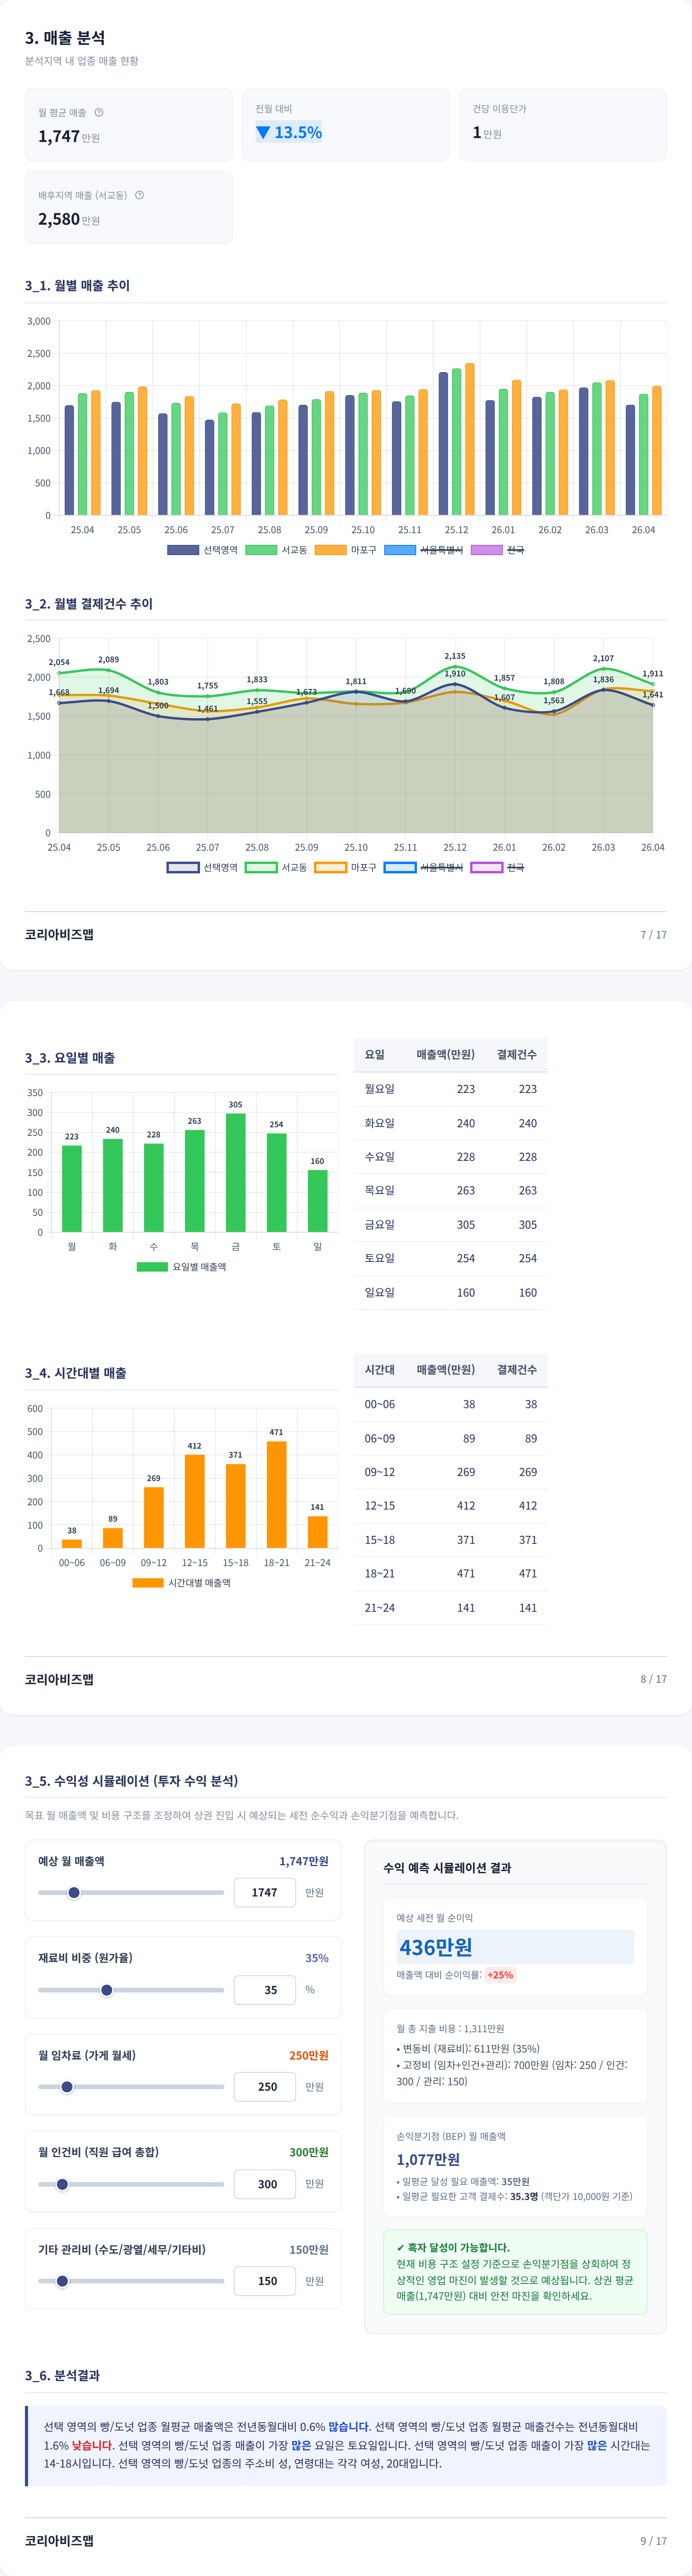
Task: Click the 3_3. 요일별 매출 heading
Action: click(x=70, y=1057)
